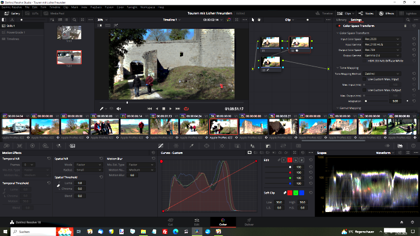420x236 pixels.
Task: Search the gallery stills
Action: tap(74, 20)
